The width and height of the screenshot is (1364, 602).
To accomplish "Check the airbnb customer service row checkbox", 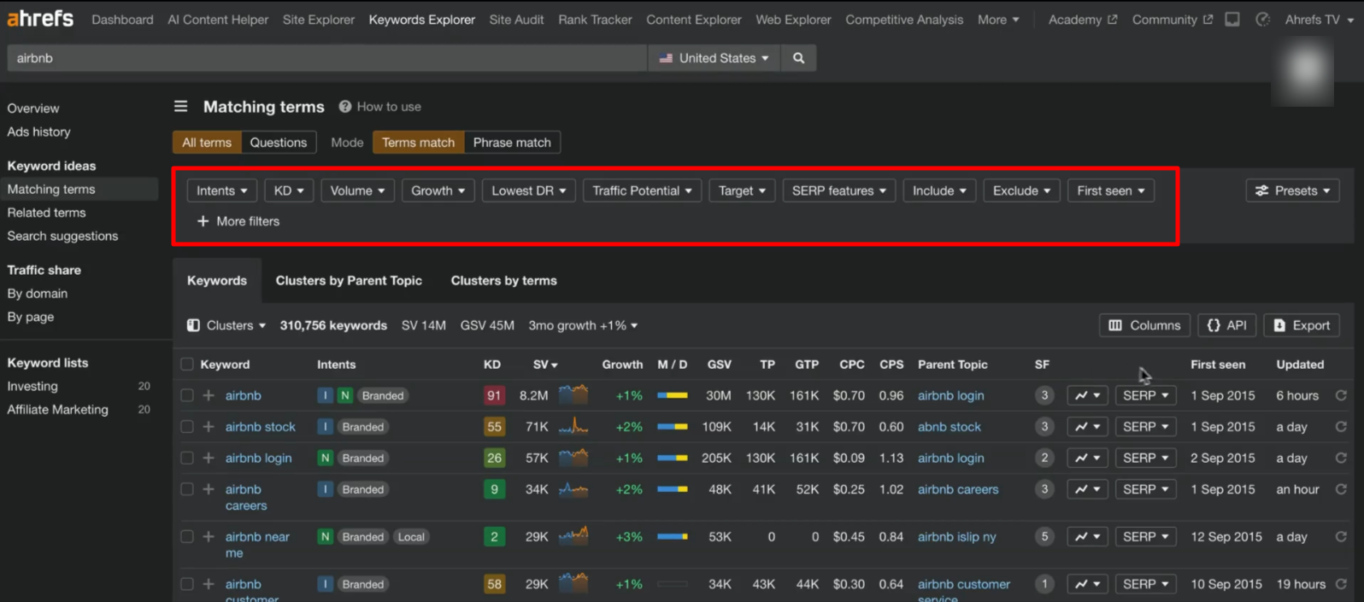I will click(x=187, y=584).
